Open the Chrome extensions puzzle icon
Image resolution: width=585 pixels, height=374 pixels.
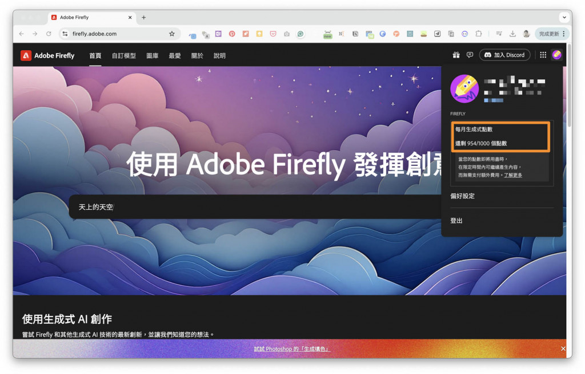[478, 34]
